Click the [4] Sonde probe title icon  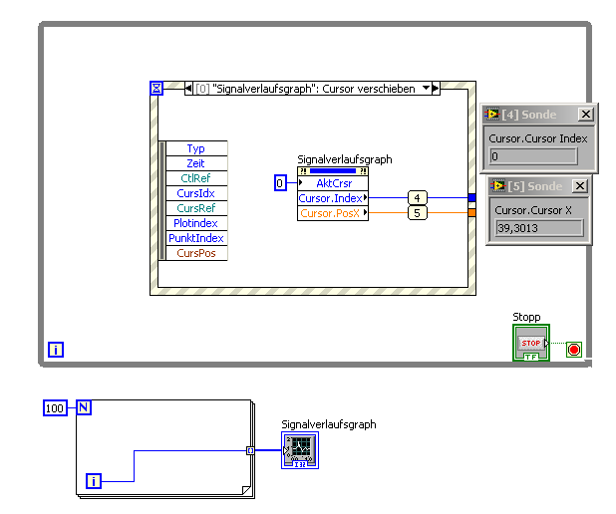coord(491,115)
